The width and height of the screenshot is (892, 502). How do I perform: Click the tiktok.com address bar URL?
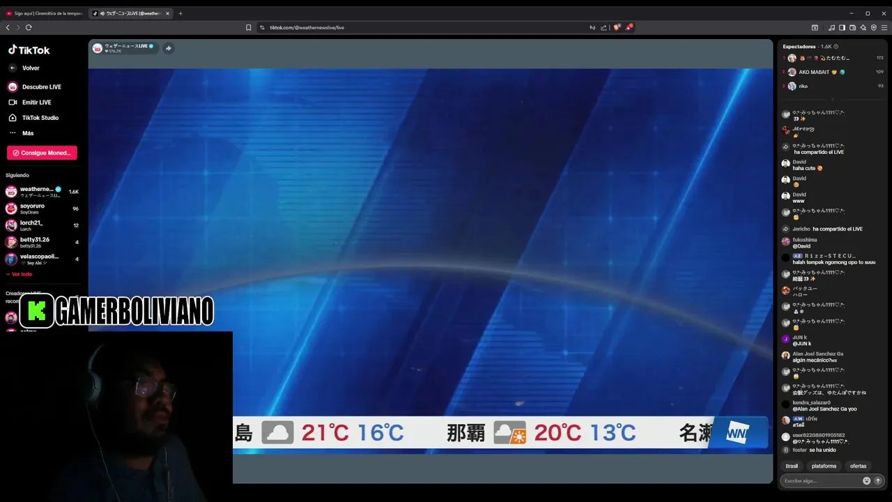(307, 27)
